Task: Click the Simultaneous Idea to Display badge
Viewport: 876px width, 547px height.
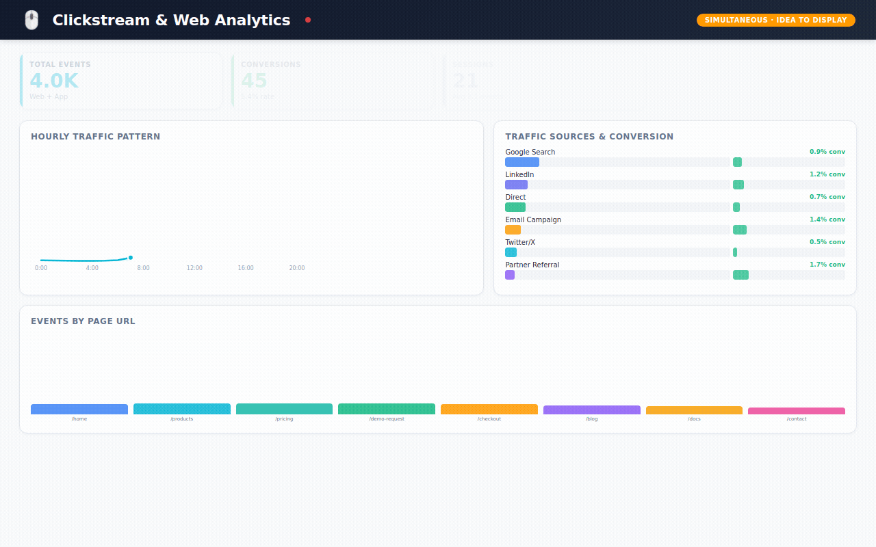Action: click(775, 21)
